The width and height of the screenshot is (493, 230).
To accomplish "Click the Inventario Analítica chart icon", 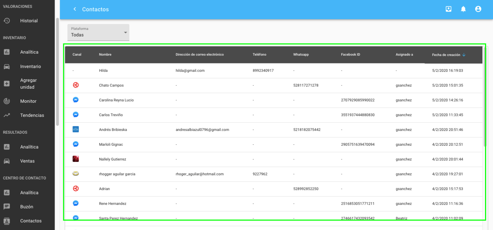I will (x=7, y=52).
